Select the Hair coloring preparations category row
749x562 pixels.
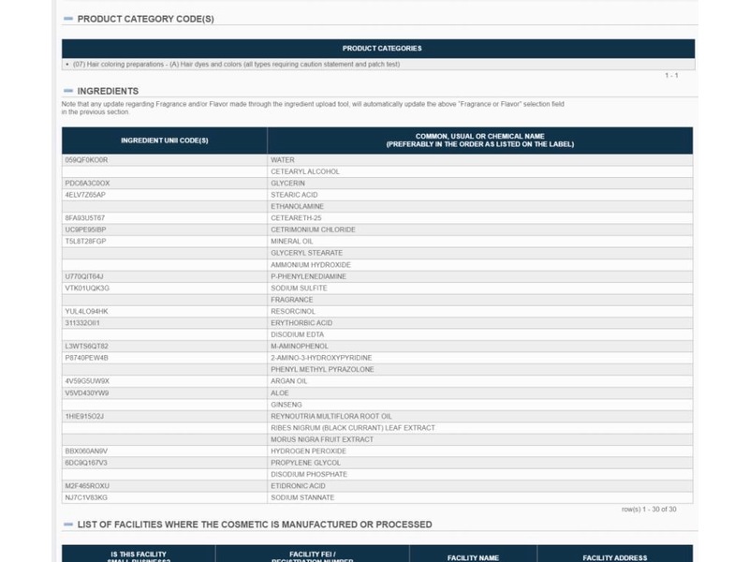tap(378, 64)
